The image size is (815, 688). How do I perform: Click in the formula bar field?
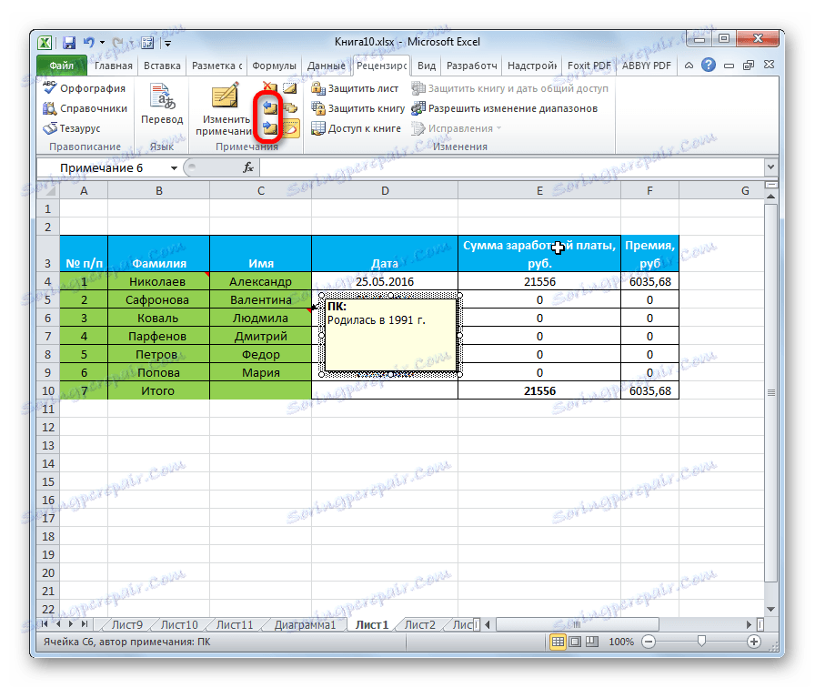coord(512,167)
